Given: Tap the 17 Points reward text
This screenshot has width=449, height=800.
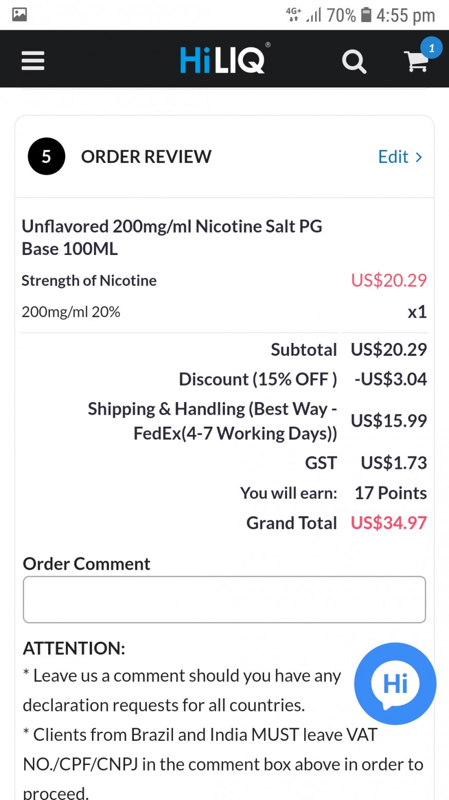Looking at the screenshot, I should [391, 493].
